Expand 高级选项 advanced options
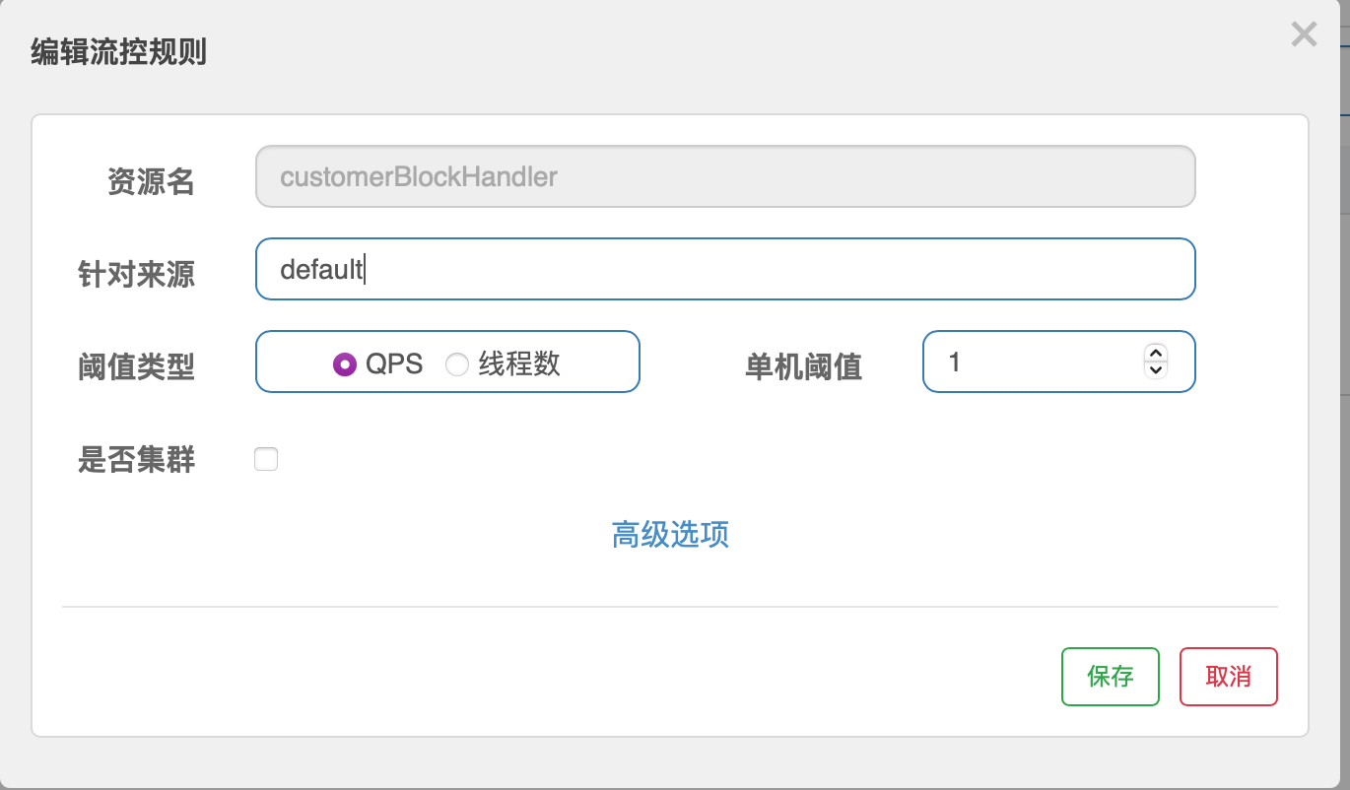The image size is (1350, 790). point(670,535)
